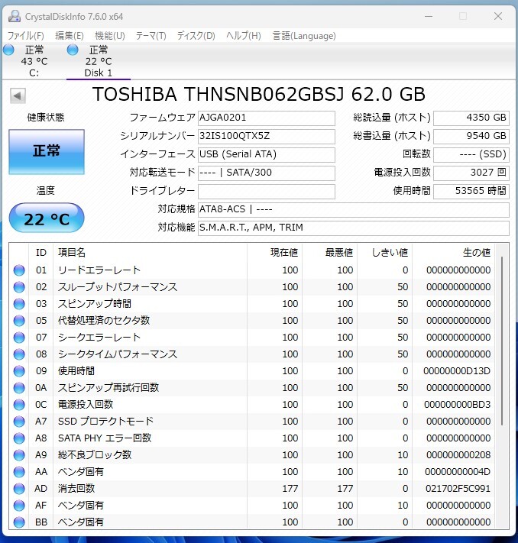Image resolution: width=518 pixels, height=543 pixels.
Task: Open the 言語(Language) menu
Action: [x=304, y=36]
